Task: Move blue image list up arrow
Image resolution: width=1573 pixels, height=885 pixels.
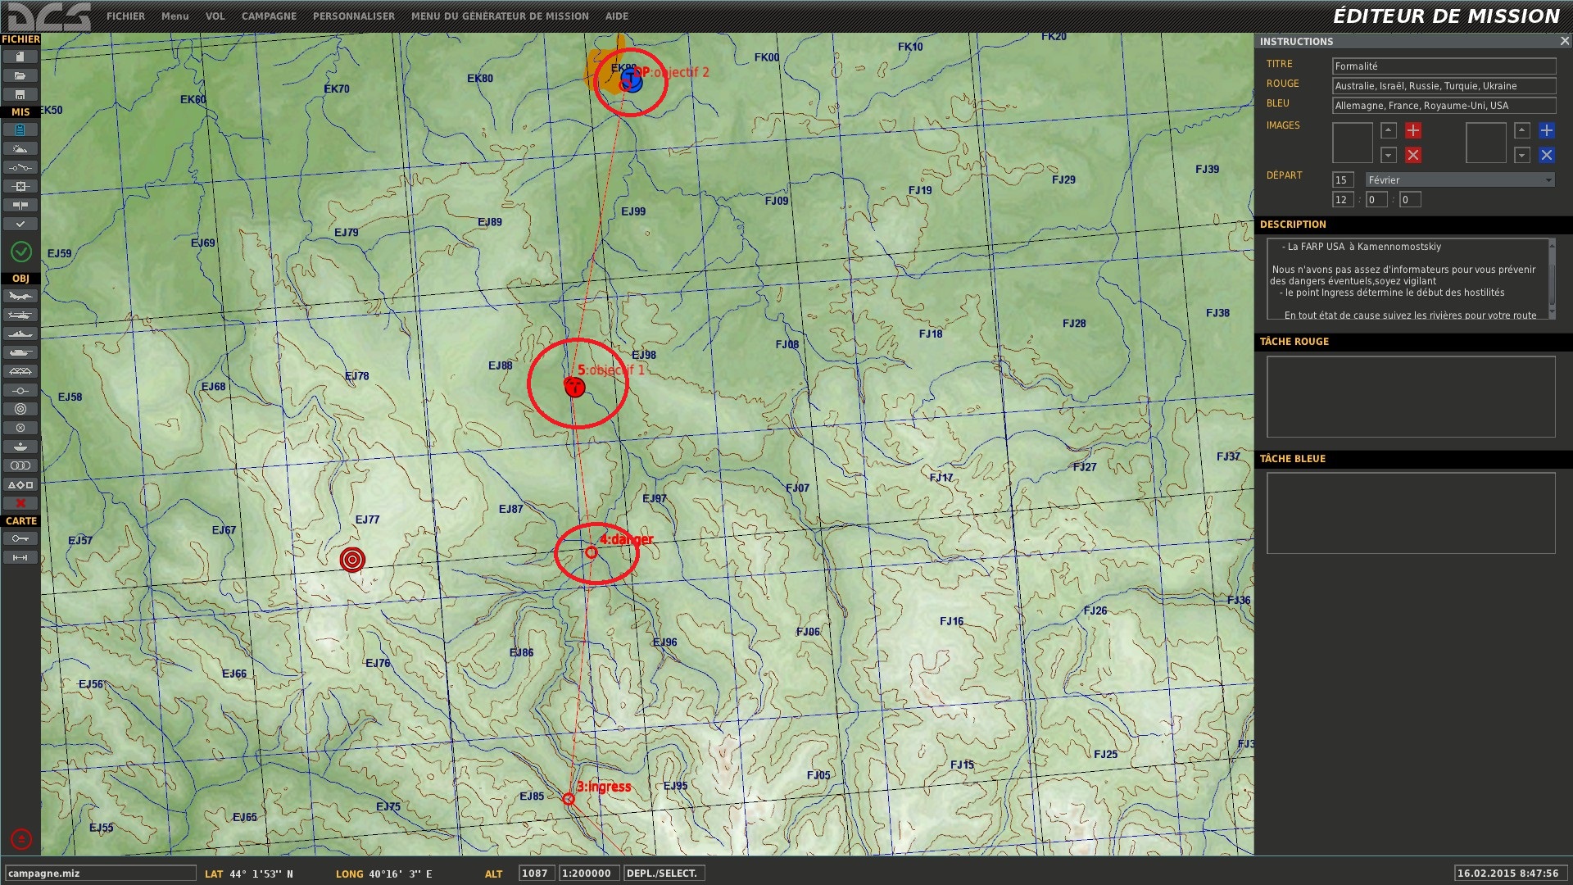Action: 1522,130
